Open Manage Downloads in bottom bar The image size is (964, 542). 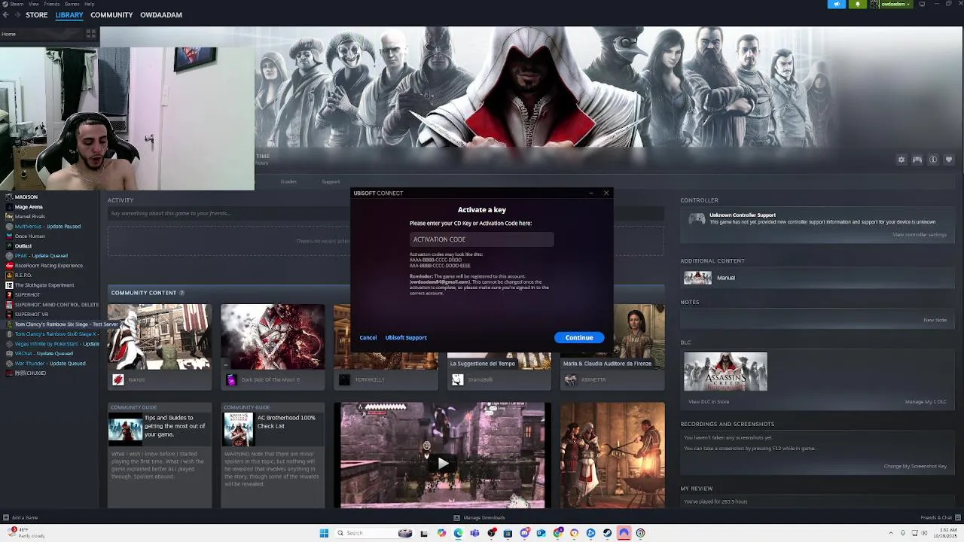click(x=479, y=518)
